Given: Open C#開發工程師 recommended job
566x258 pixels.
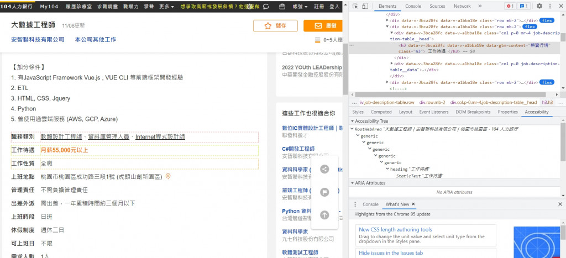Looking at the screenshot, I should [x=298, y=149].
